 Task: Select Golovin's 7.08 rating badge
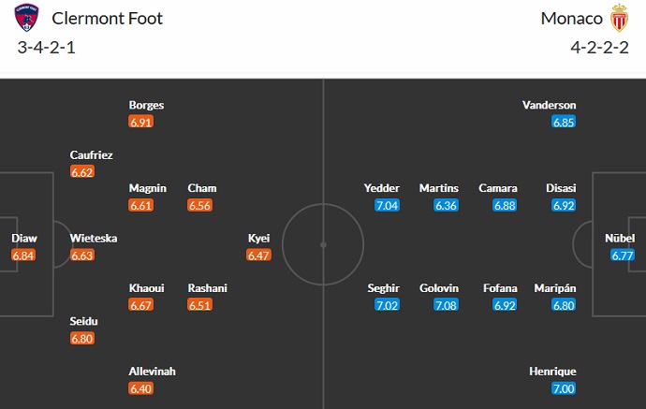[446, 305]
